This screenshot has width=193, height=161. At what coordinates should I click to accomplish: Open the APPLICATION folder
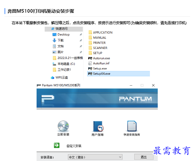pyautogui.click(x=103, y=33)
